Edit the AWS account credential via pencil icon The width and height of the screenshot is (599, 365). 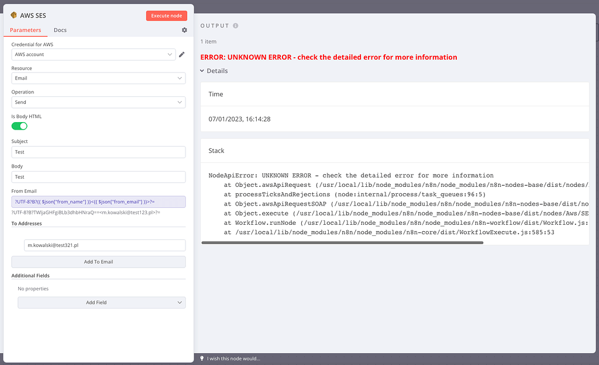(183, 54)
